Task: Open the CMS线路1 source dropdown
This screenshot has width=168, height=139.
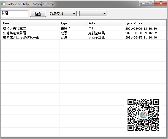Action: coord(63,13)
